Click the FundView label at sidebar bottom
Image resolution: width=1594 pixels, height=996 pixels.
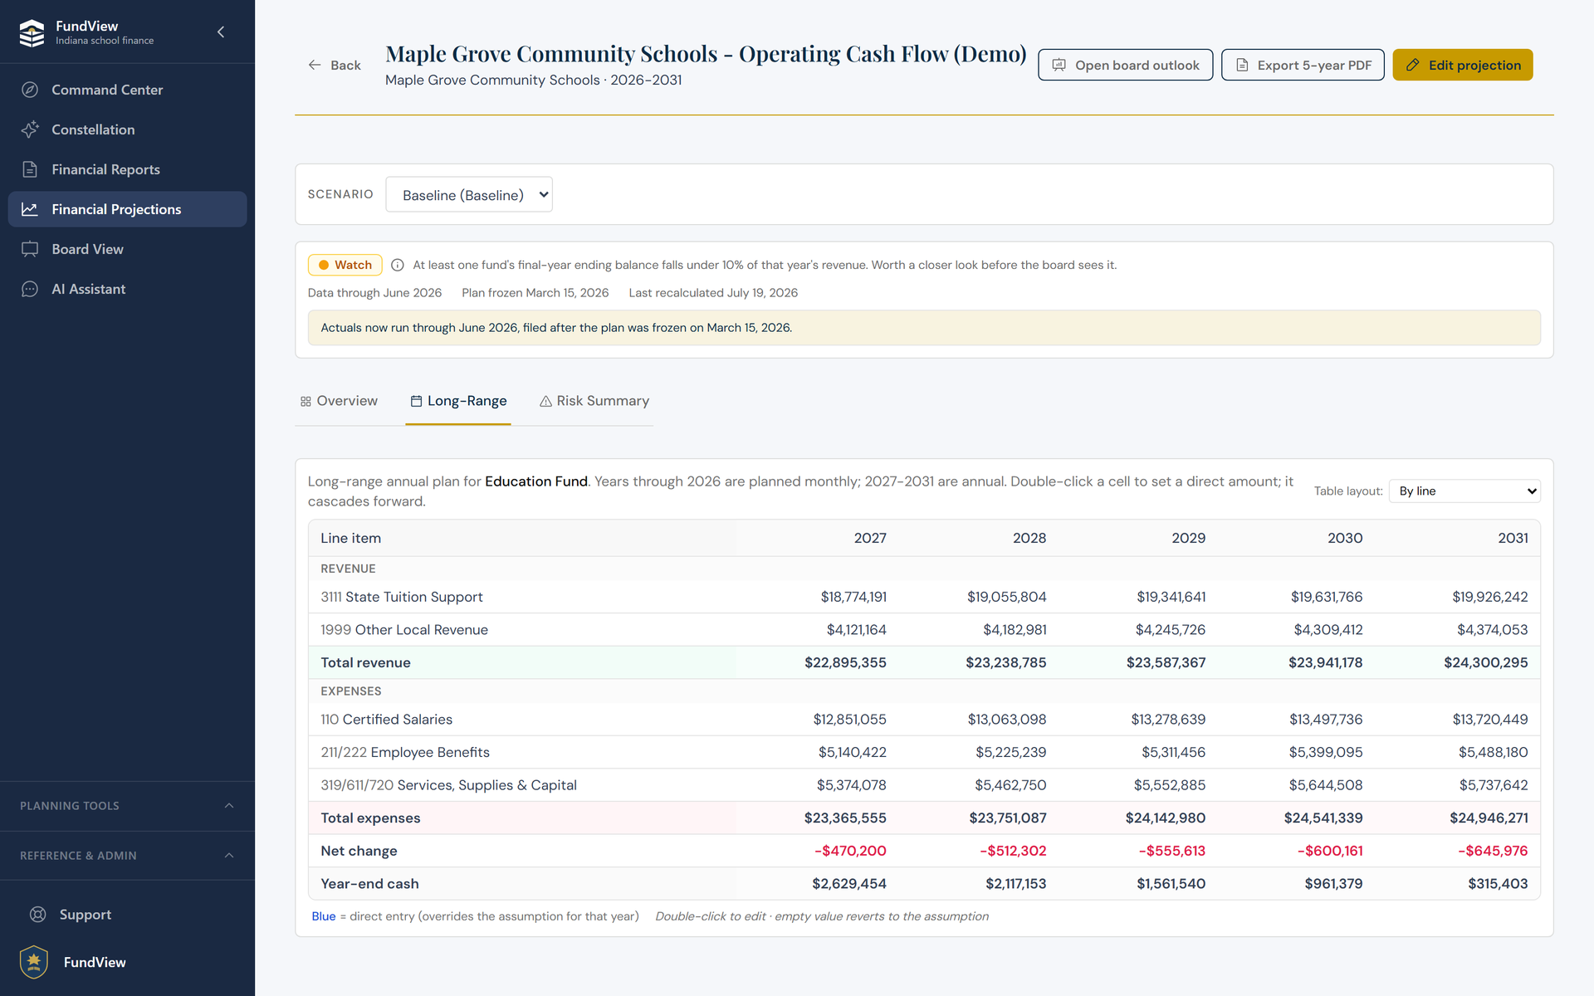pos(95,963)
